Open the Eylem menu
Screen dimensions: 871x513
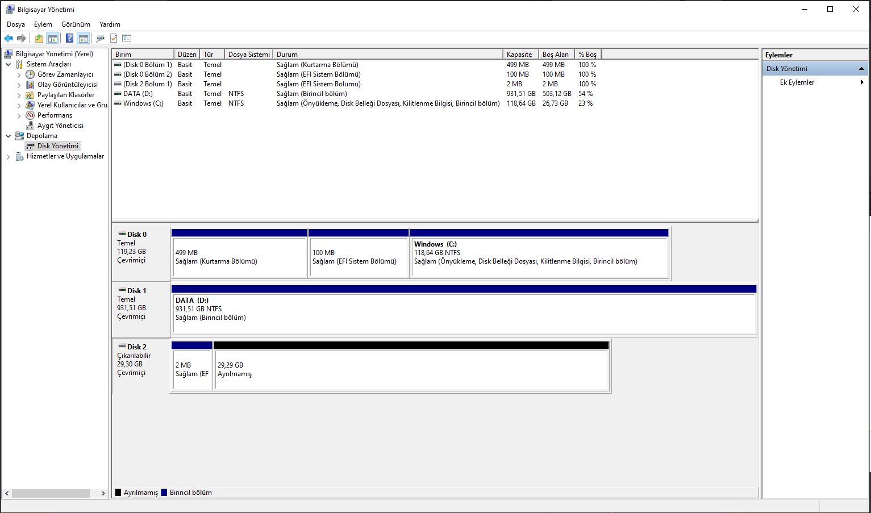(43, 24)
